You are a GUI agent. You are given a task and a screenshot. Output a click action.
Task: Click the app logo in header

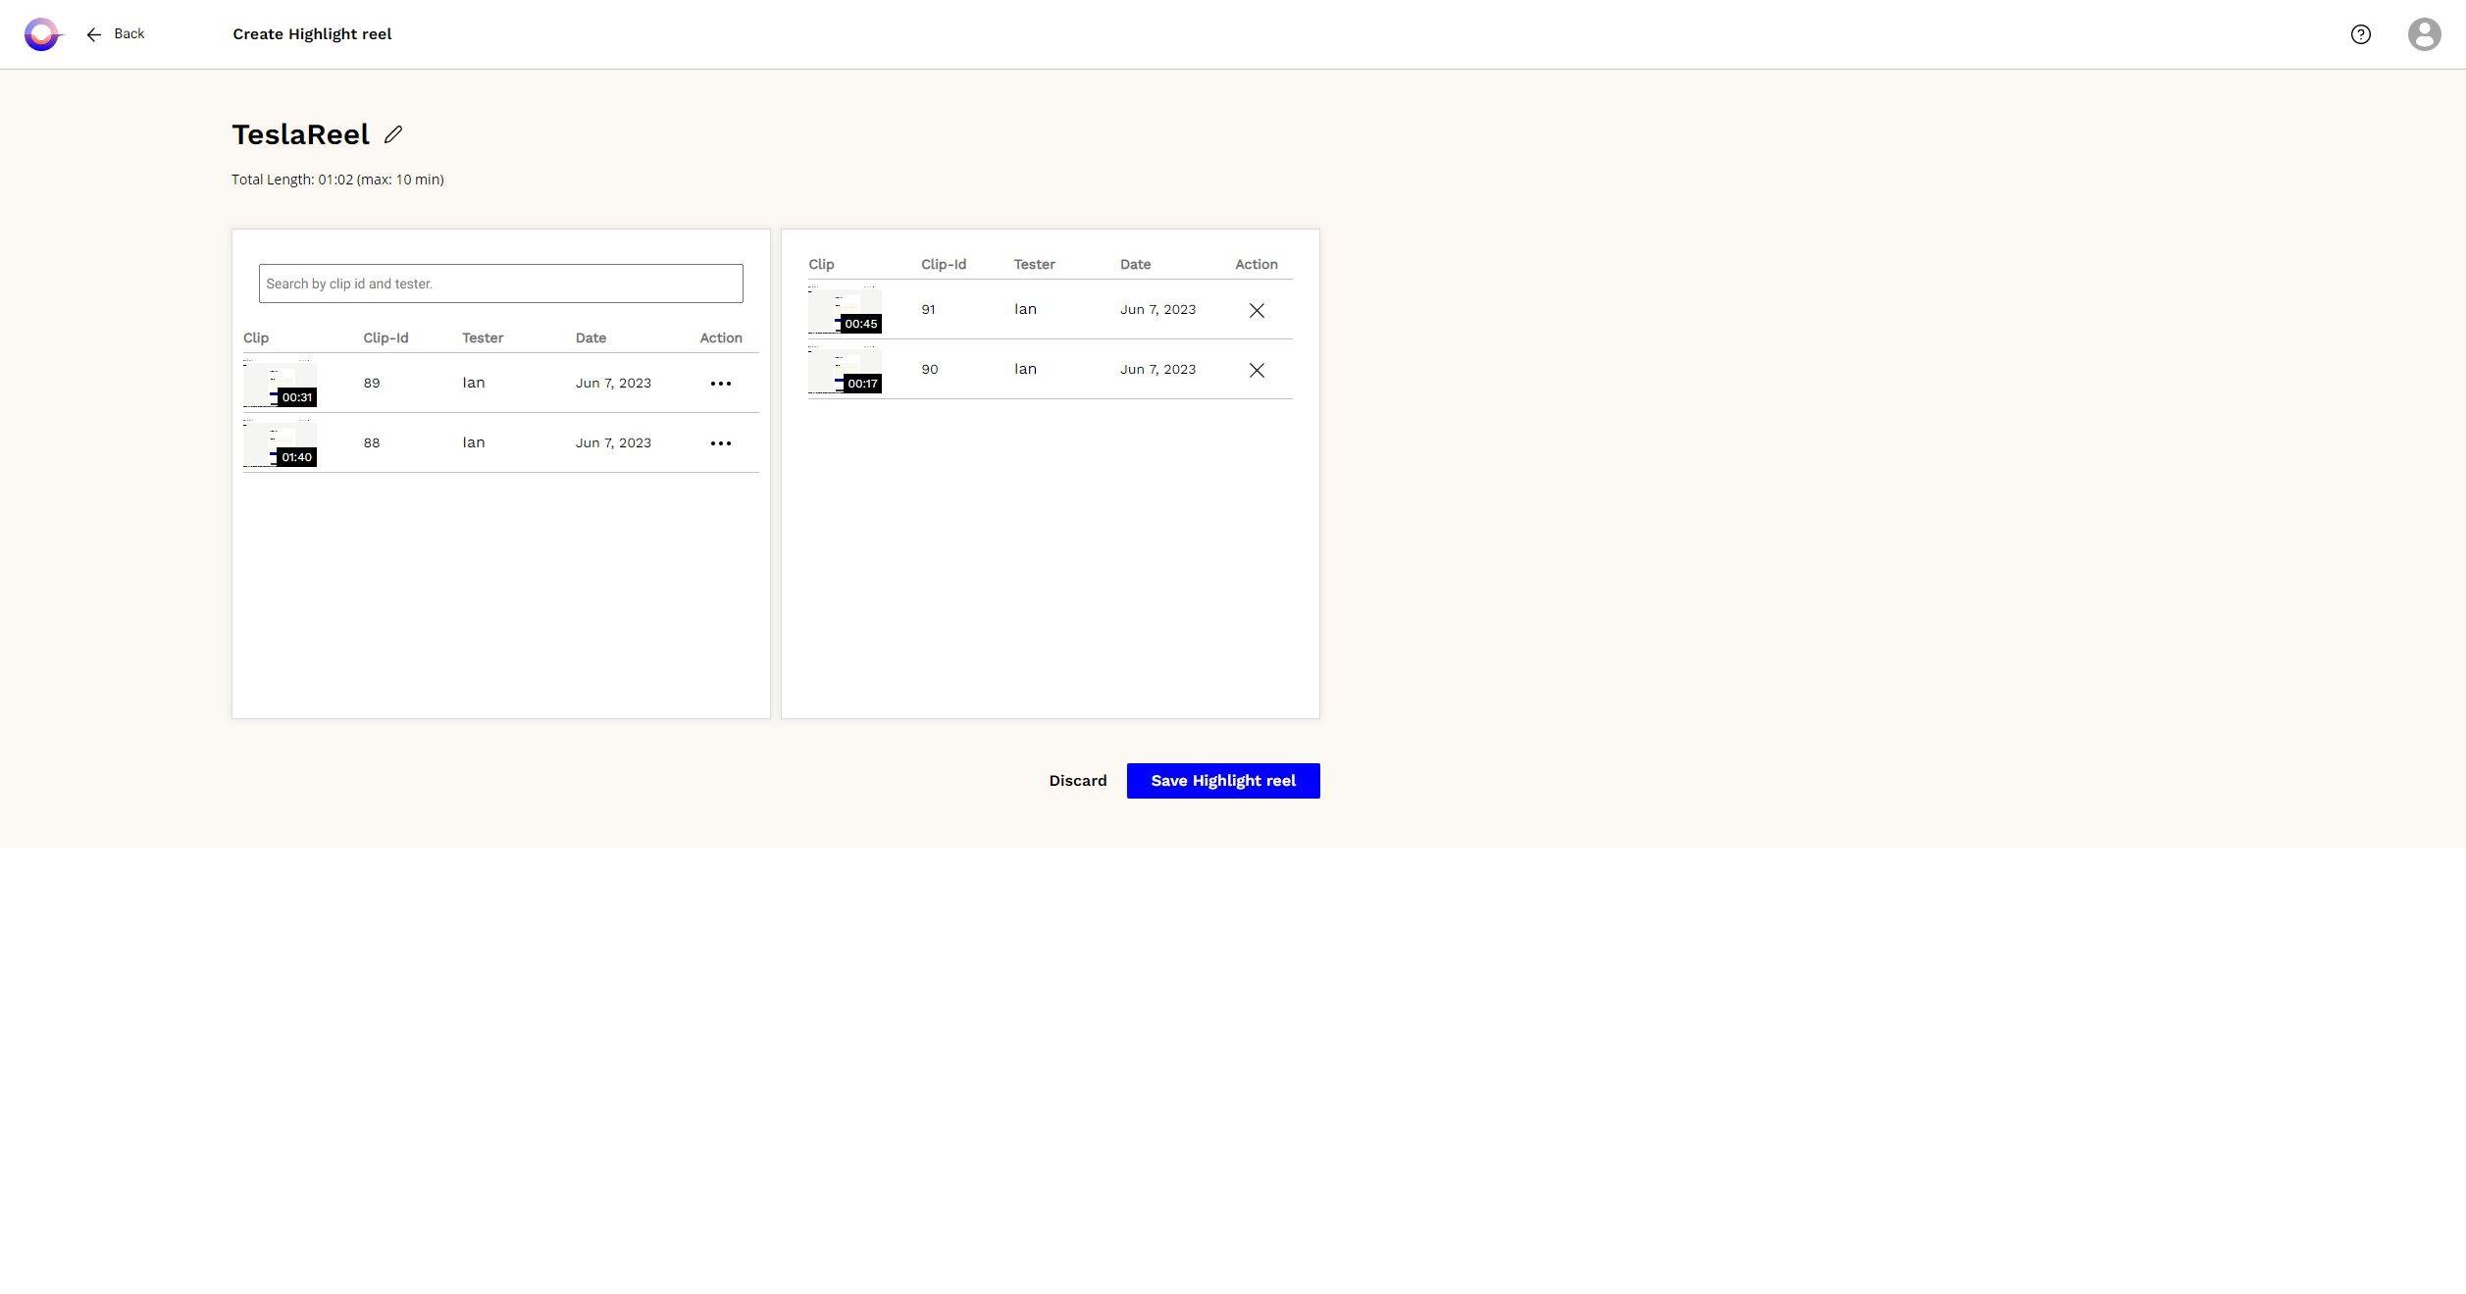tap(42, 34)
